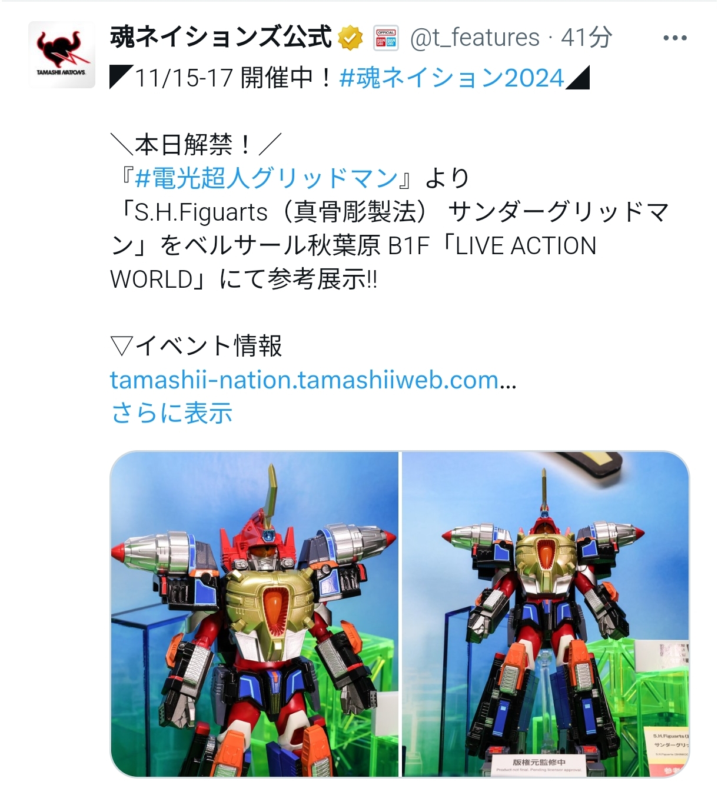Open the three-dot more options menu
This screenshot has width=718, height=795.
click(674, 38)
